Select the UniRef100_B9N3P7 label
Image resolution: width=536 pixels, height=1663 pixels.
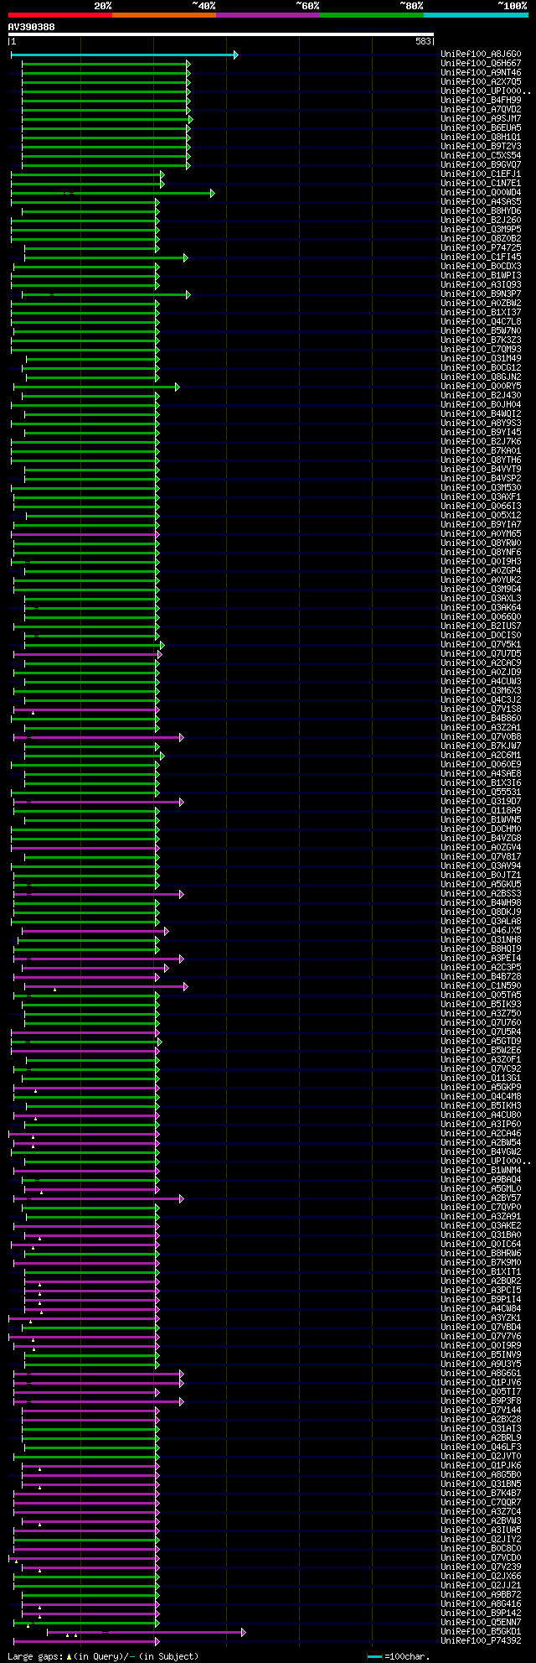coord(480,294)
